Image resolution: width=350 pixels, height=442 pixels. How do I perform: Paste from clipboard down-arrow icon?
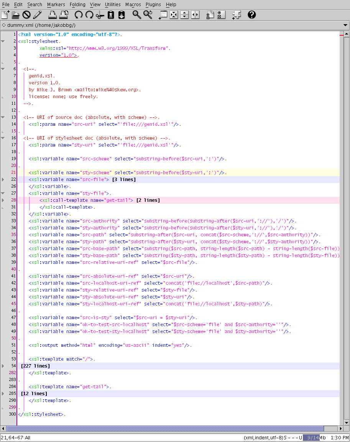click(x=122, y=15)
